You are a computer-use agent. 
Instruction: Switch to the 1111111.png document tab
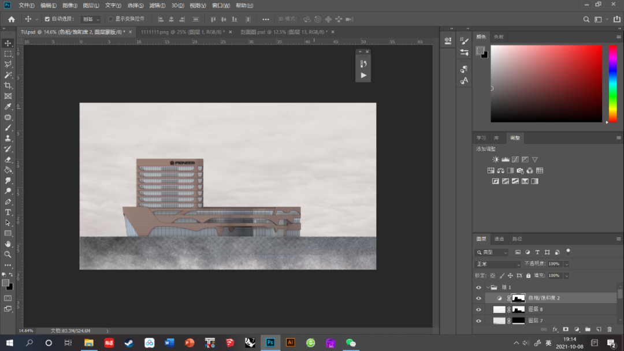[x=183, y=32]
